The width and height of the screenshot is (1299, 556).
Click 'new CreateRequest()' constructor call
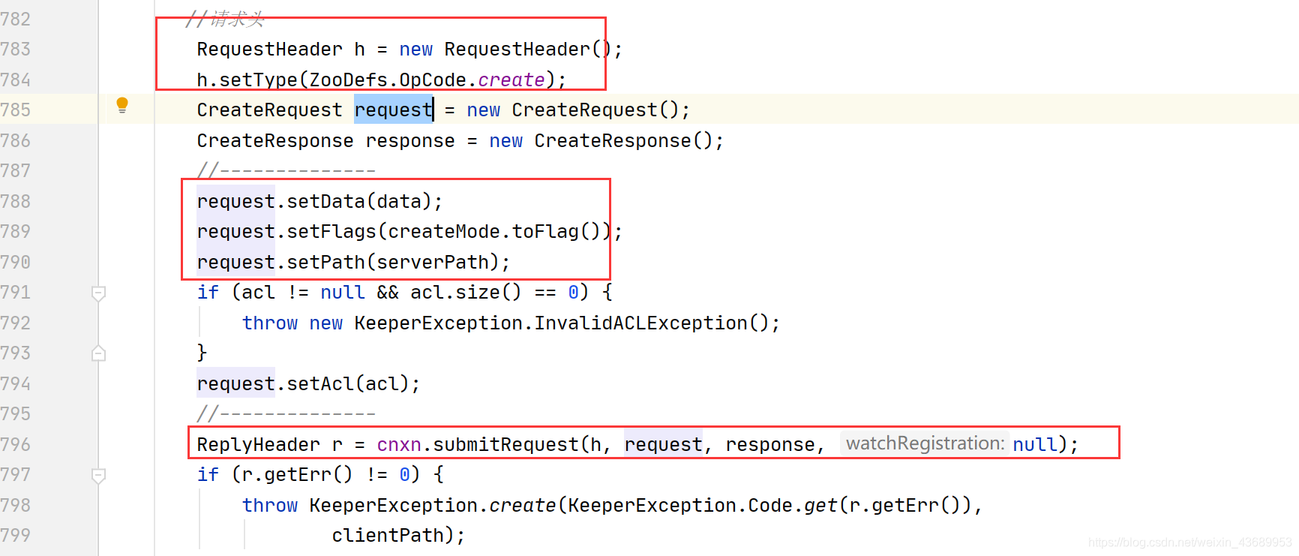[x=573, y=110]
